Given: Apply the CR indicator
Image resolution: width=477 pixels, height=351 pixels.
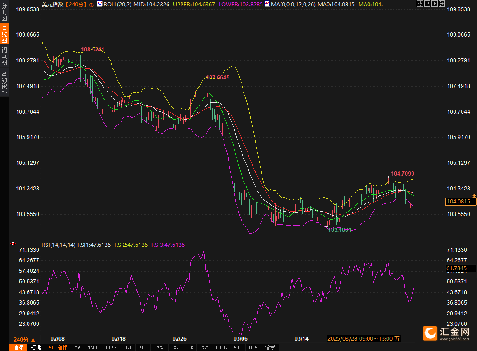Looking at the screenshot, I should (x=191, y=347).
